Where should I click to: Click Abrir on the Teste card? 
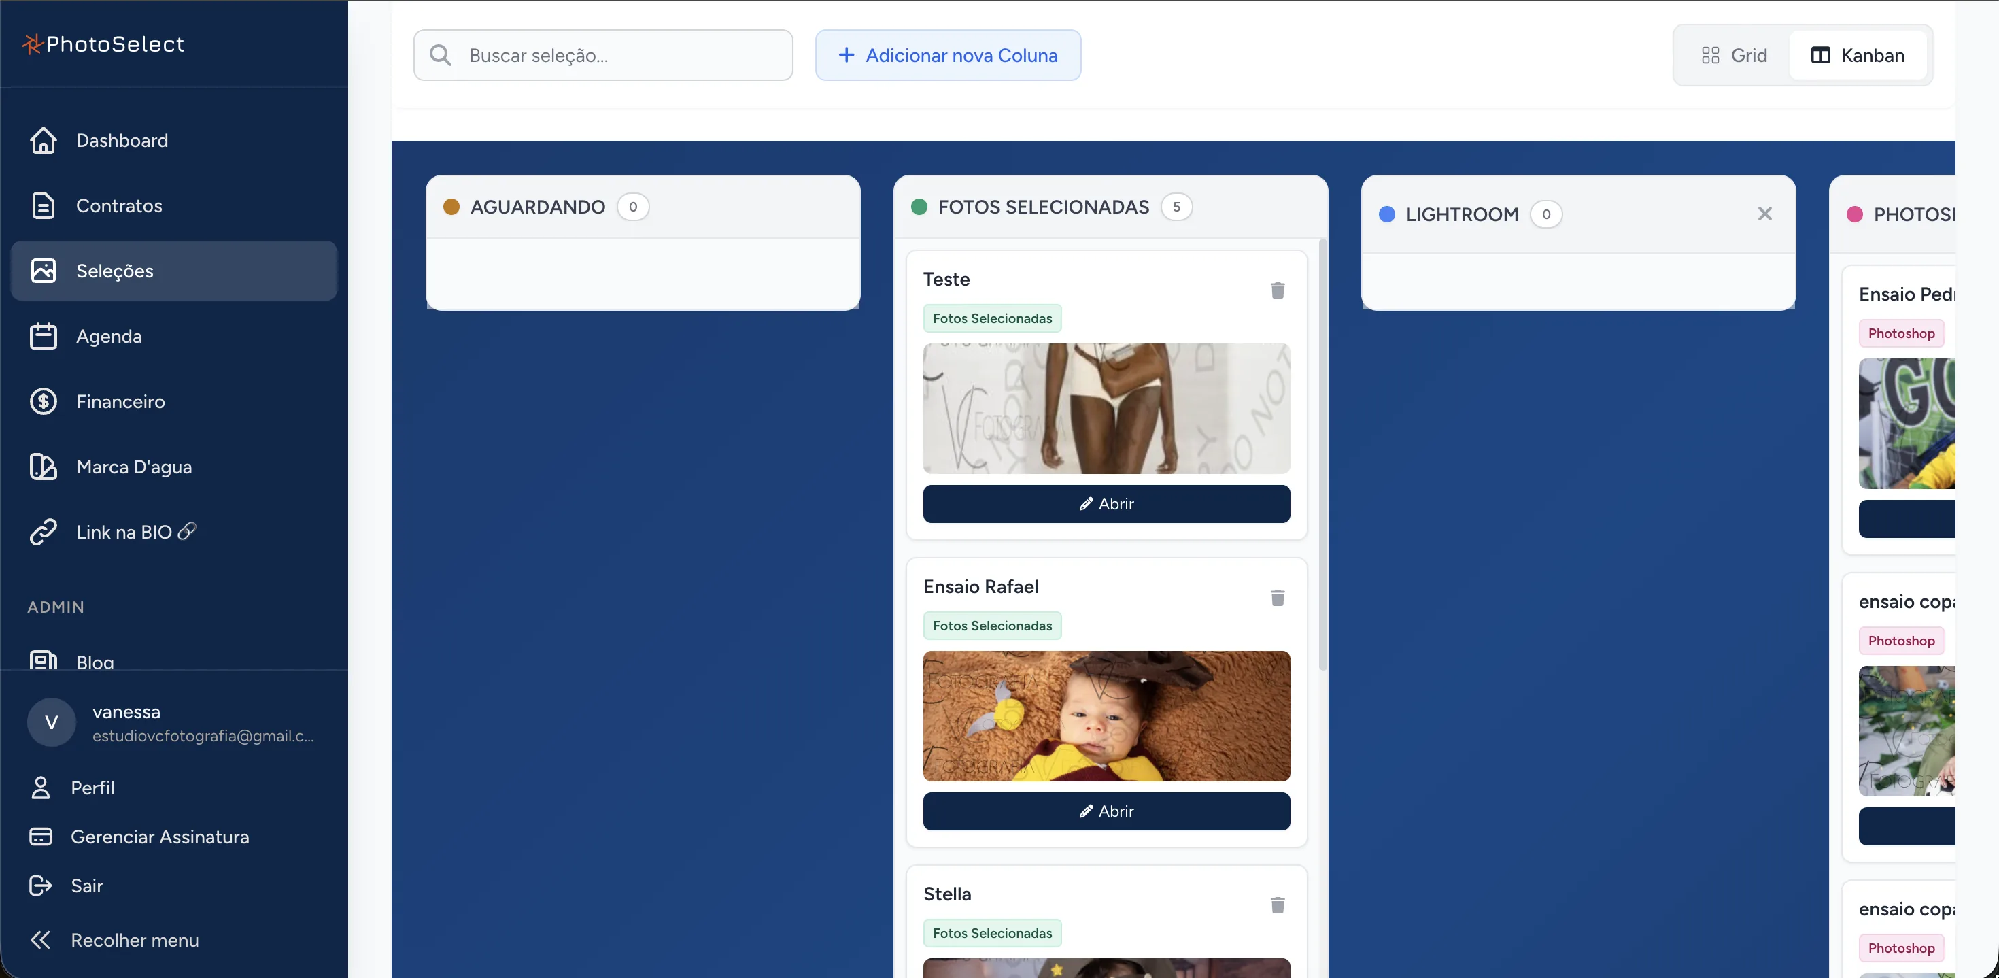(x=1106, y=504)
